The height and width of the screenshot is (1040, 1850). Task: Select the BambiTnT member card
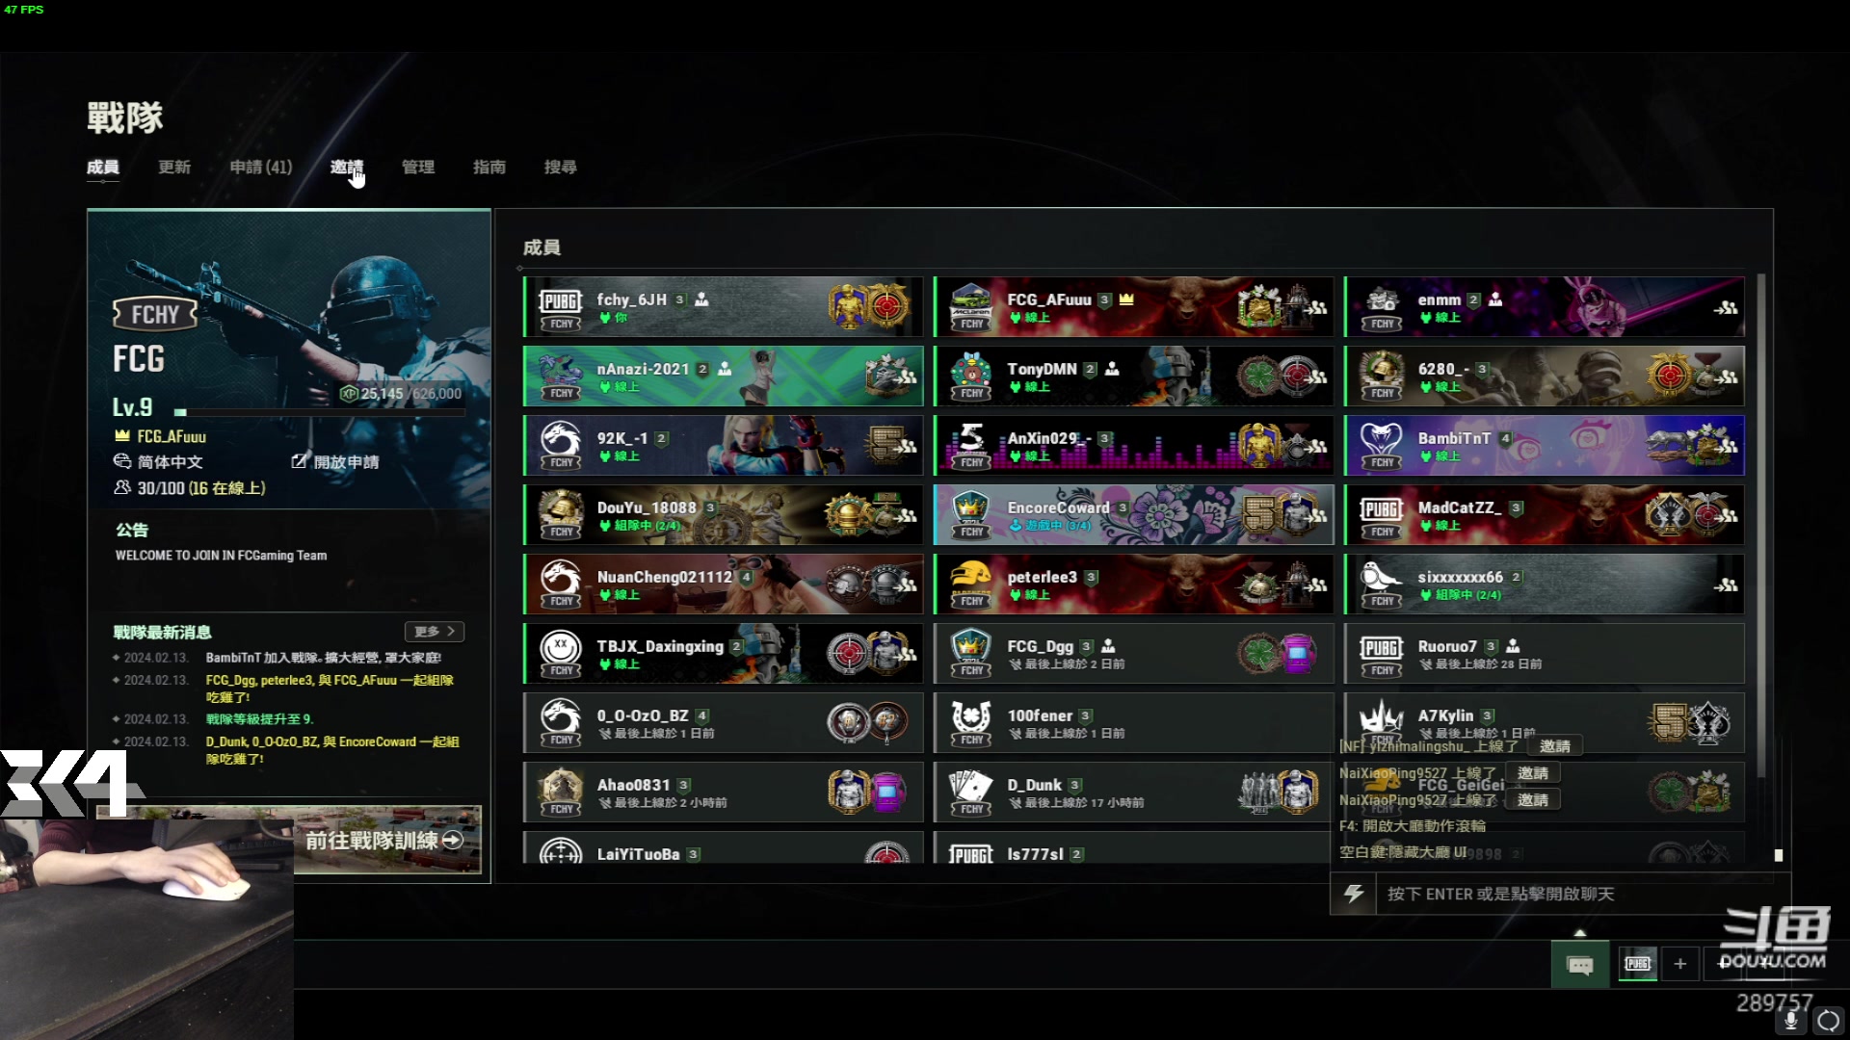pyautogui.click(x=1545, y=445)
